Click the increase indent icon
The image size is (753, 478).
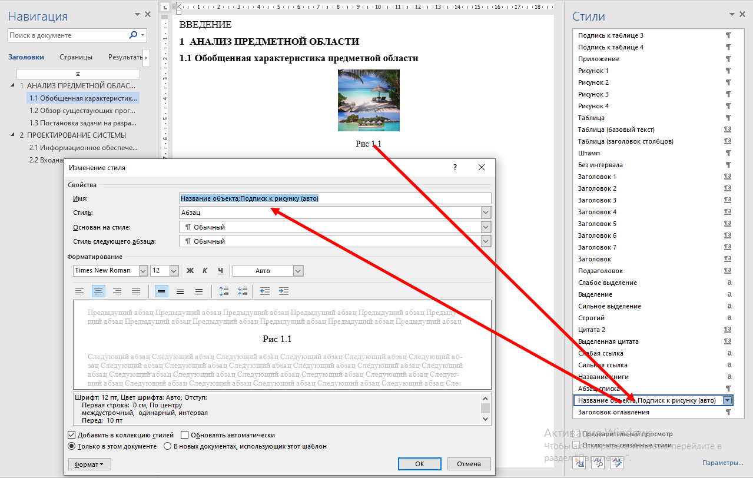pos(284,291)
